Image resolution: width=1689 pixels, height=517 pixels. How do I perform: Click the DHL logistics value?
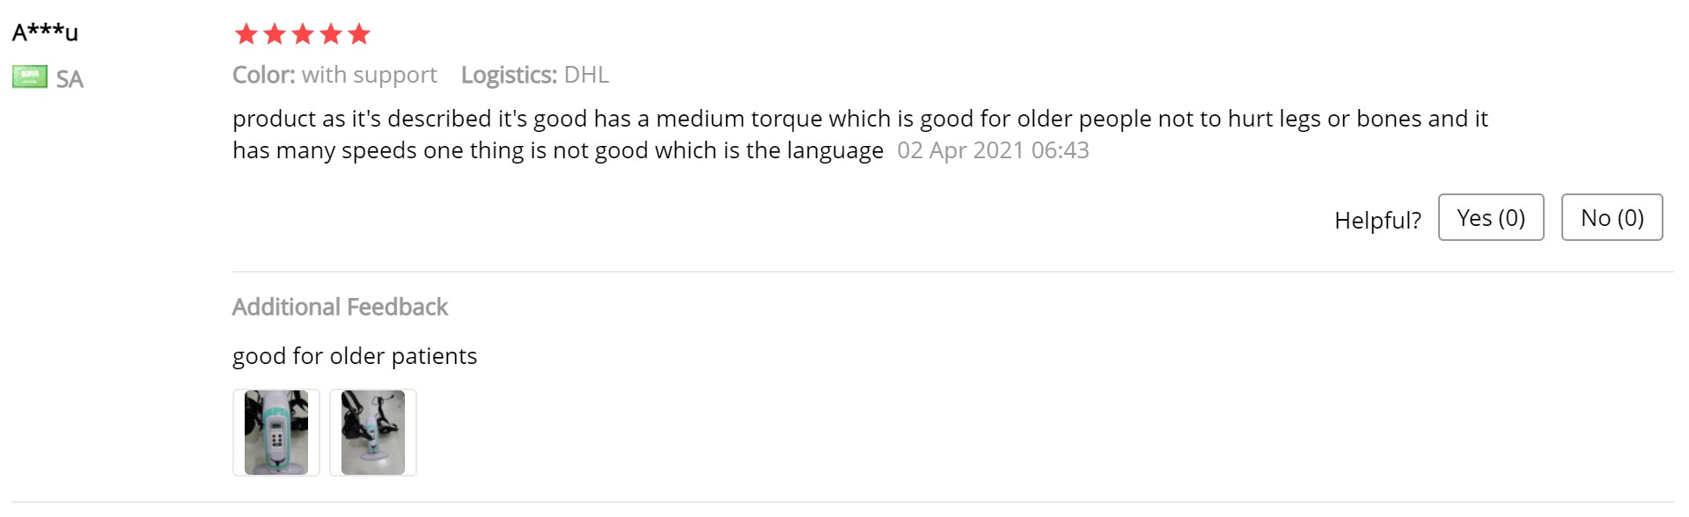pos(586,75)
